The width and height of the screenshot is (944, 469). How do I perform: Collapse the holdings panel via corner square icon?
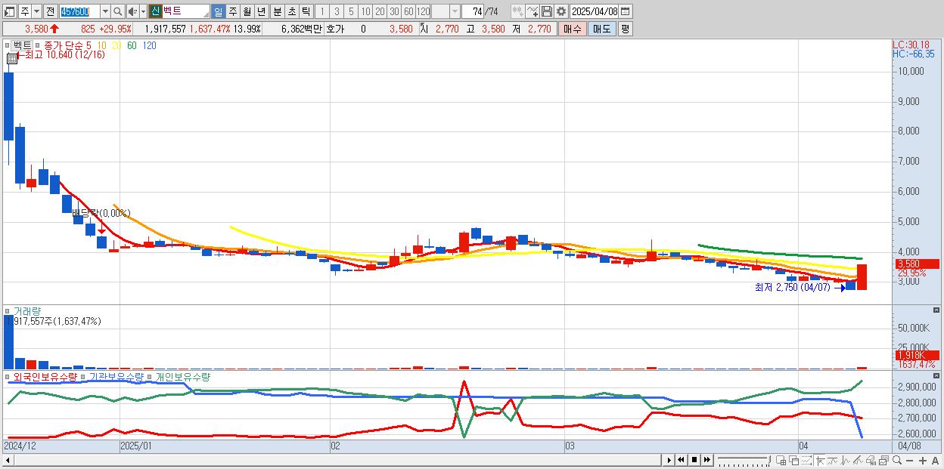click(938, 375)
